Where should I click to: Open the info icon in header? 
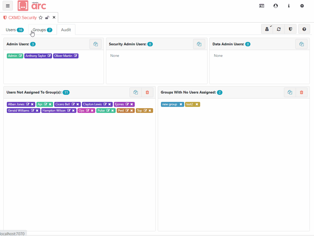(x=289, y=6)
